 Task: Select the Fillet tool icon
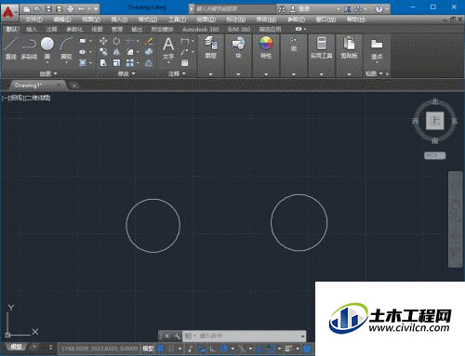click(x=130, y=52)
